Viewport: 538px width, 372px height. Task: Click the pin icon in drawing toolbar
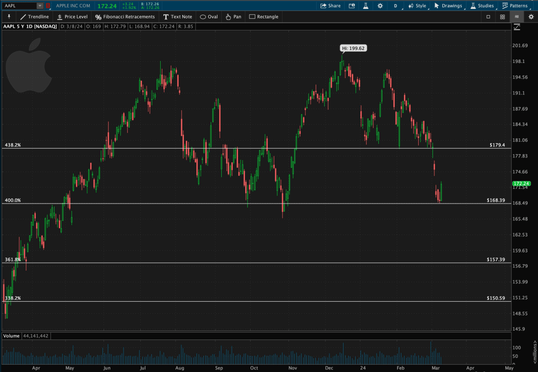tap(9, 17)
